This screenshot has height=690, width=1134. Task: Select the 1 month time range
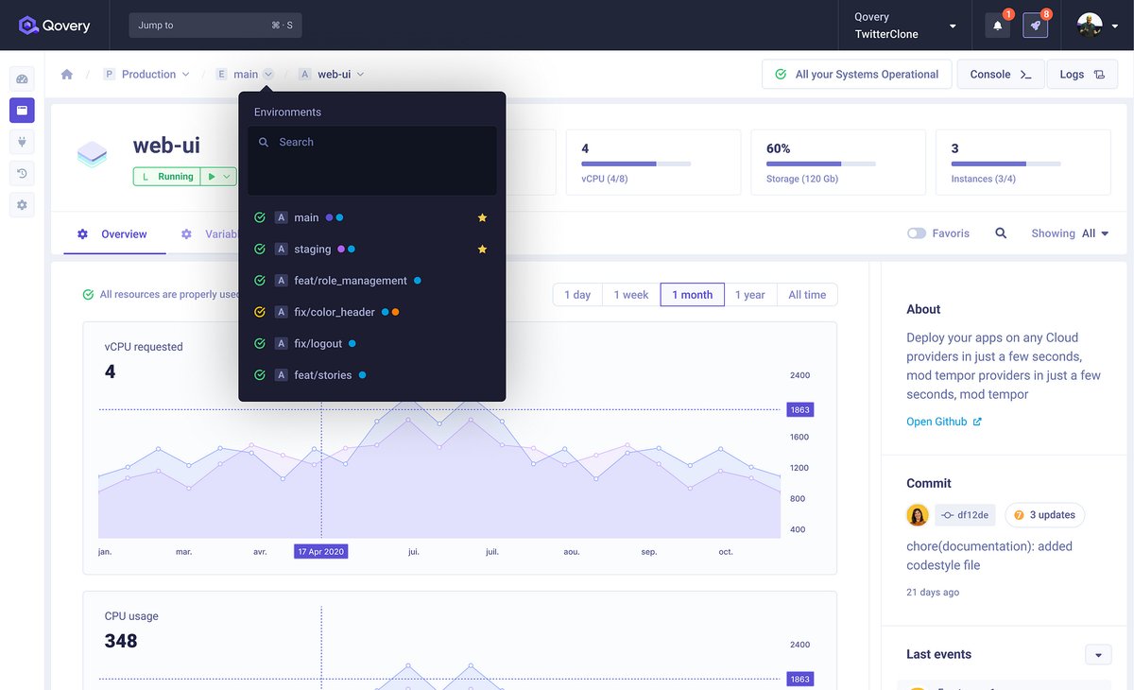click(693, 295)
